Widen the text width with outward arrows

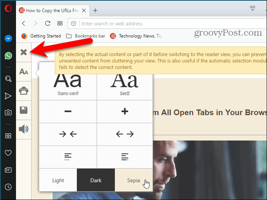(x=125, y=134)
